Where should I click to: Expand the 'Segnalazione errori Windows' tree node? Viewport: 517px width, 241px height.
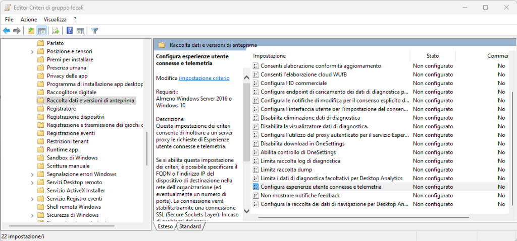click(x=32, y=174)
